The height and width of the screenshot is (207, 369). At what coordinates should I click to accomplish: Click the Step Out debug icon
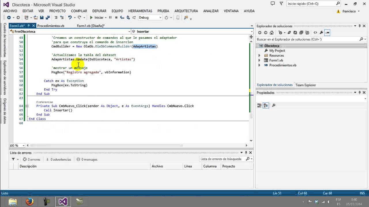pos(134,18)
